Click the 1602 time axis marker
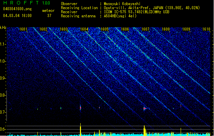Screen dimensions: 214x136 [x=44, y=29]
